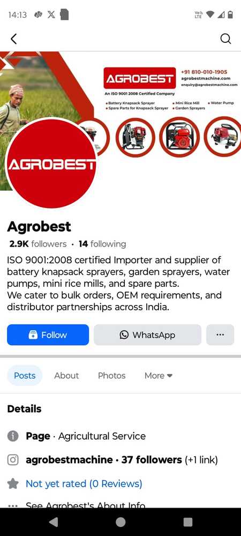Open the Not yet rated reviews link

coord(84,483)
